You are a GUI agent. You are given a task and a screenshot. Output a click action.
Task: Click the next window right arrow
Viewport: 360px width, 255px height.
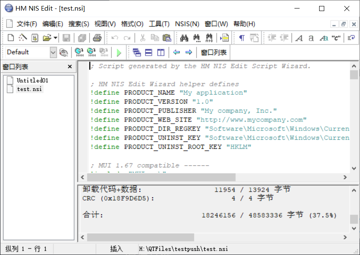(x=189, y=53)
